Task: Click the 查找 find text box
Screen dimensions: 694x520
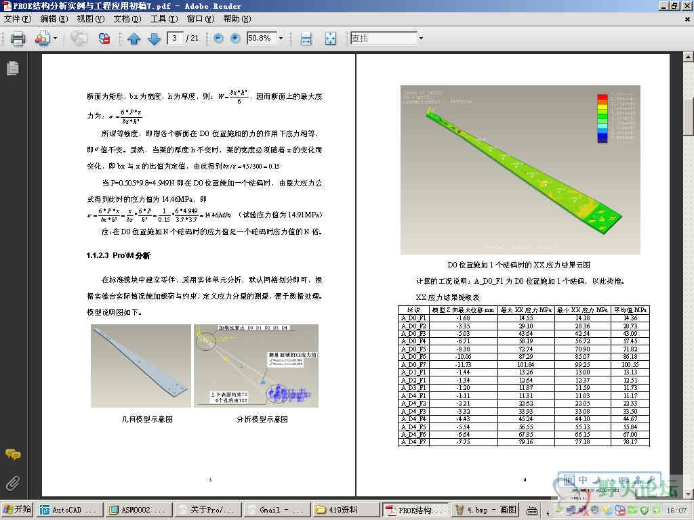Action: pos(384,39)
